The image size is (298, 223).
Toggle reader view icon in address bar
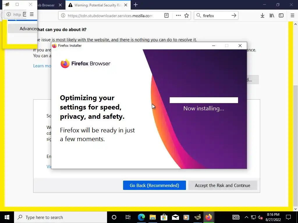[166, 16]
